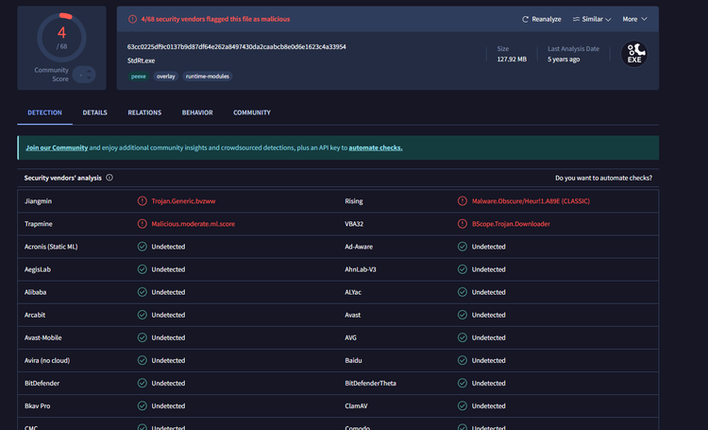Select the runtime-modules tag
The height and width of the screenshot is (430, 708).
208,77
